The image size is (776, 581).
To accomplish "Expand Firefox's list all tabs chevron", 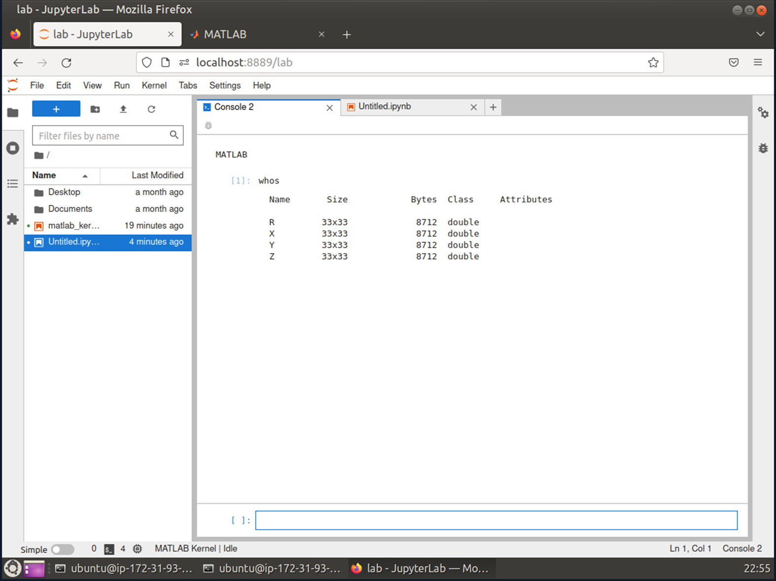I will [x=760, y=34].
